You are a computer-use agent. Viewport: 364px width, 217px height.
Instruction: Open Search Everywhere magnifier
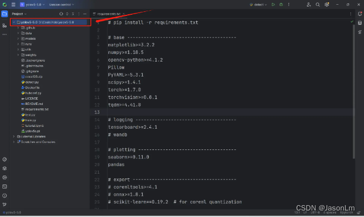click(x=318, y=5)
